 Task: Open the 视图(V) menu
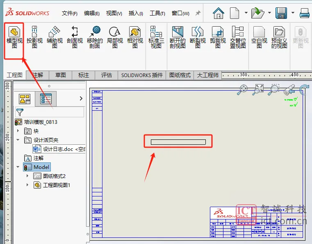coord(114,14)
